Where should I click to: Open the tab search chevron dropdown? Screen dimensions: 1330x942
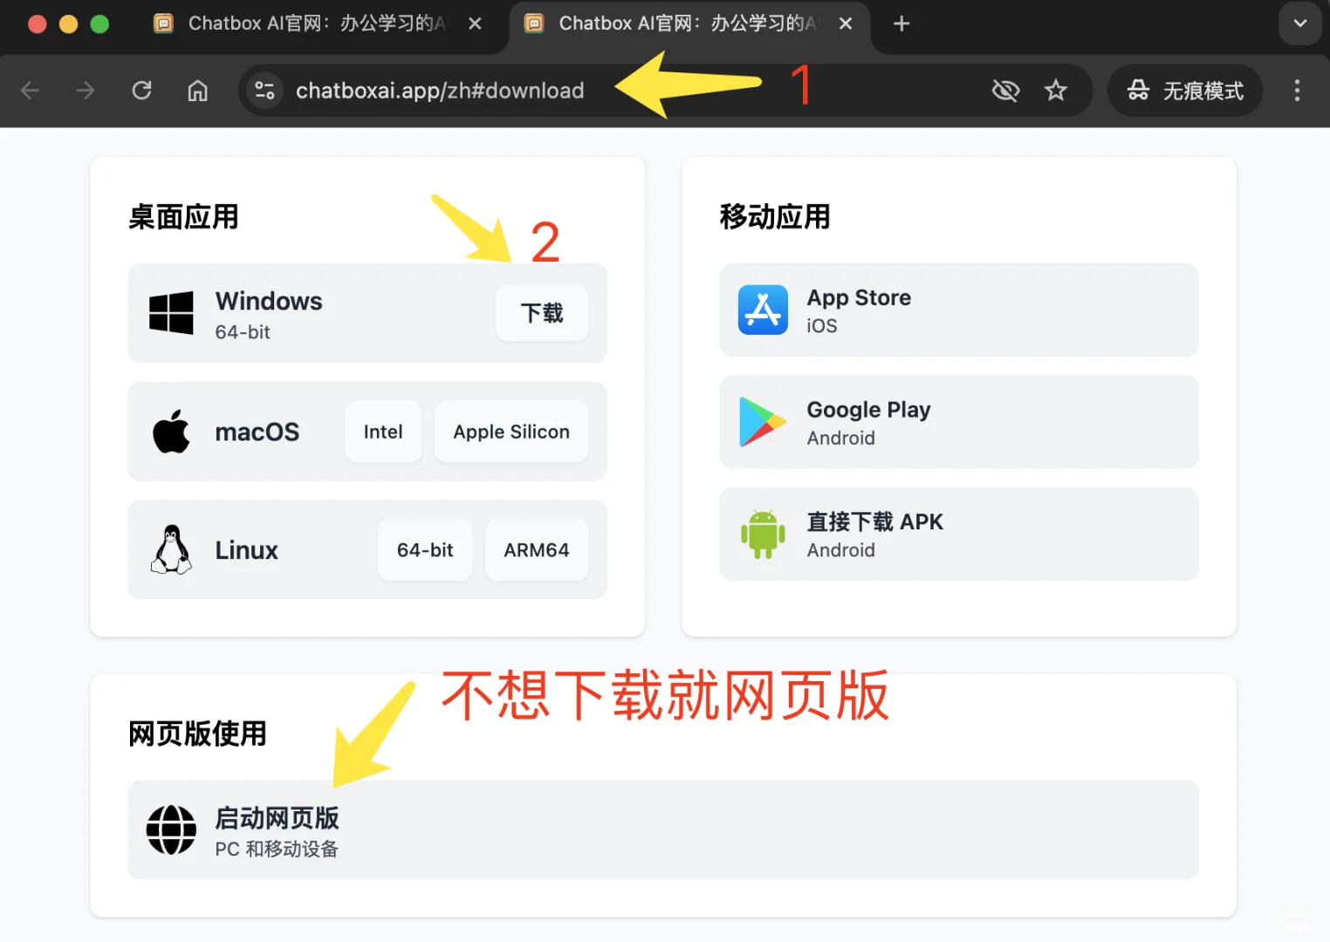pos(1299,24)
